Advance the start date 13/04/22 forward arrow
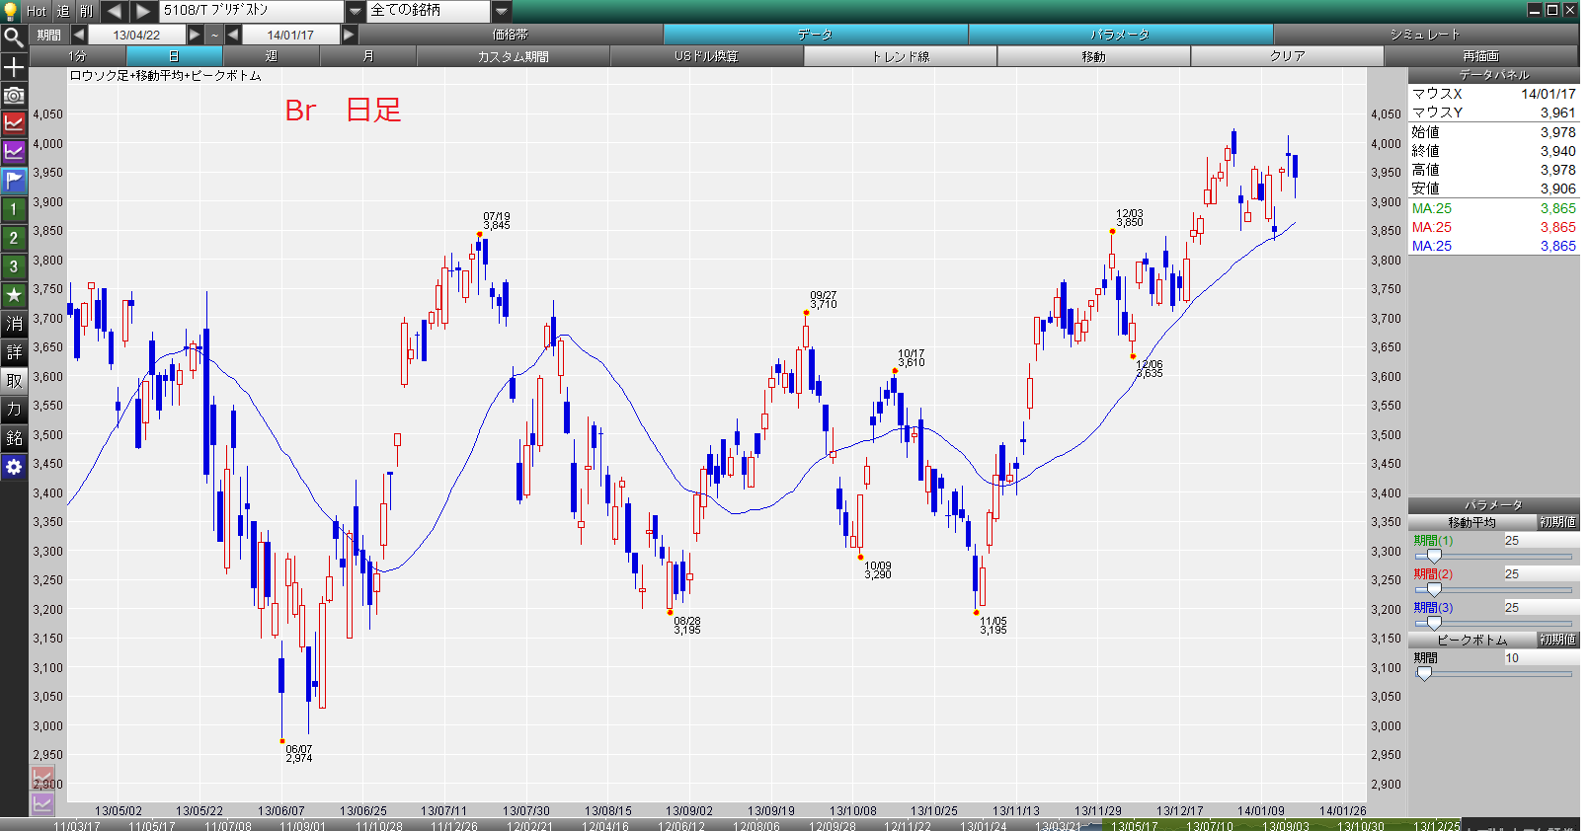The width and height of the screenshot is (1590, 831). pyautogui.click(x=196, y=35)
